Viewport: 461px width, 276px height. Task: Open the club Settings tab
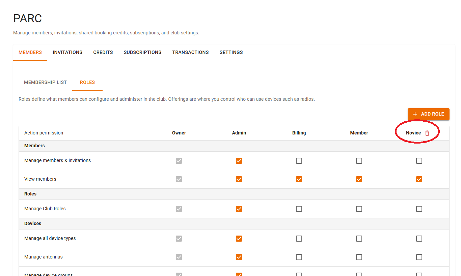tap(231, 52)
